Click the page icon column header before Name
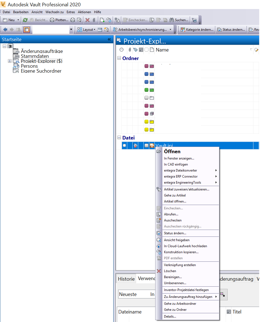This screenshot has width=260, height=322. pyautogui.click(x=152, y=50)
